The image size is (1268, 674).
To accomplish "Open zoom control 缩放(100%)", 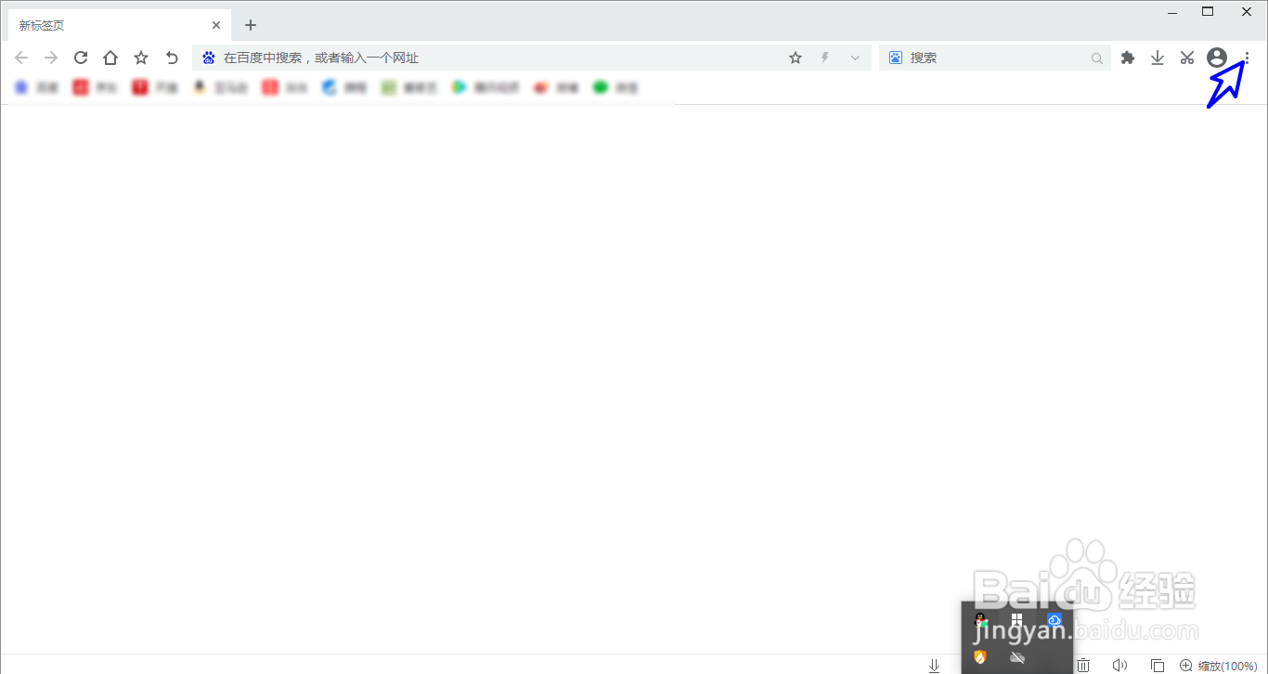I will pyautogui.click(x=1218, y=666).
